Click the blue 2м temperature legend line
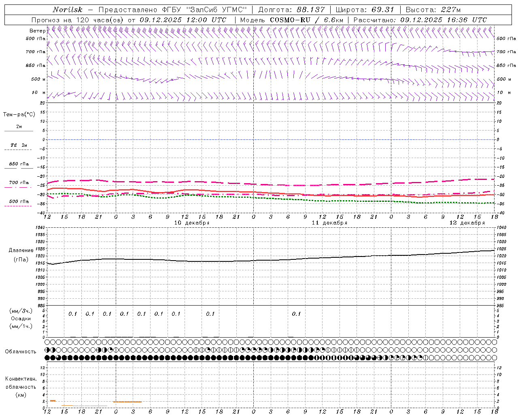The height and width of the screenshot is (415, 518). coord(19,131)
